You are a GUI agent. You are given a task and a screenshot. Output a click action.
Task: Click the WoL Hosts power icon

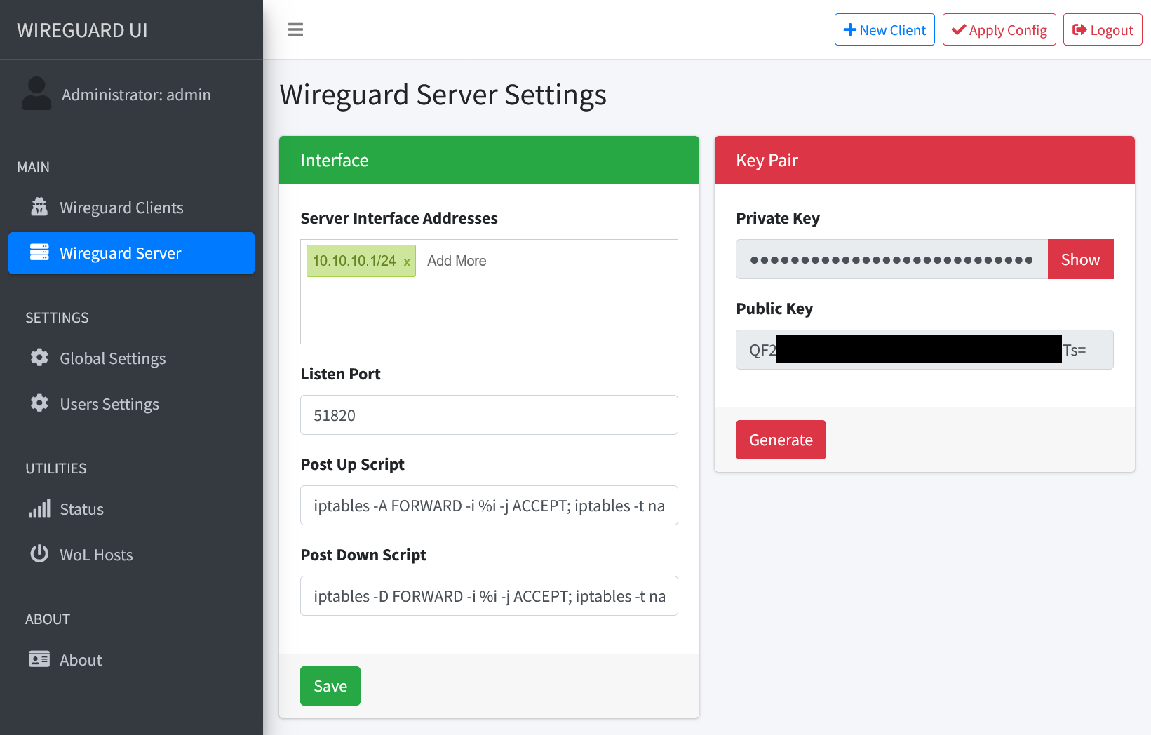39,554
